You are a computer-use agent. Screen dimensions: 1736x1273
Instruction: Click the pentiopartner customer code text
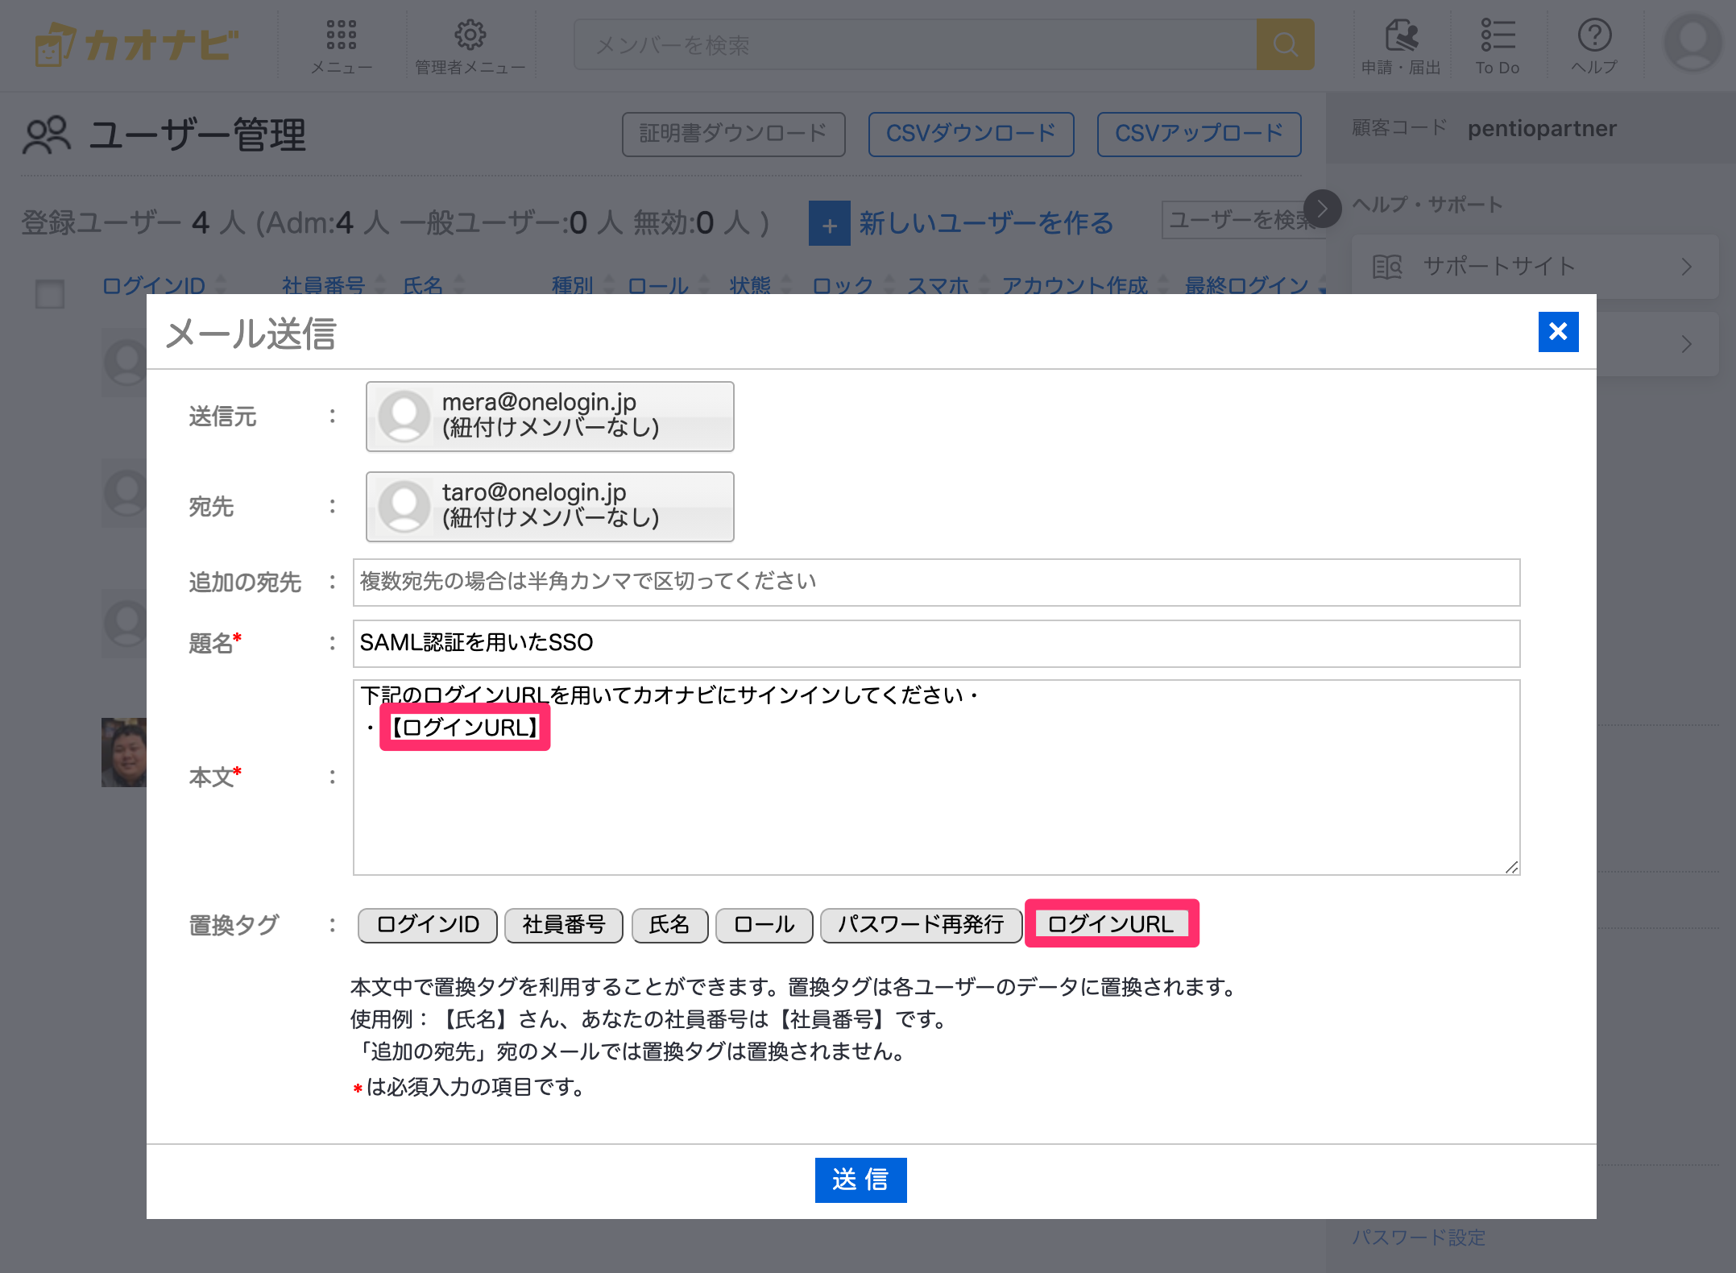point(1542,129)
